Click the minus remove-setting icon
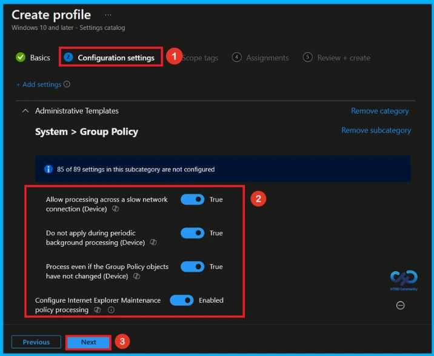Image resolution: width=434 pixels, height=356 pixels. tap(400, 305)
